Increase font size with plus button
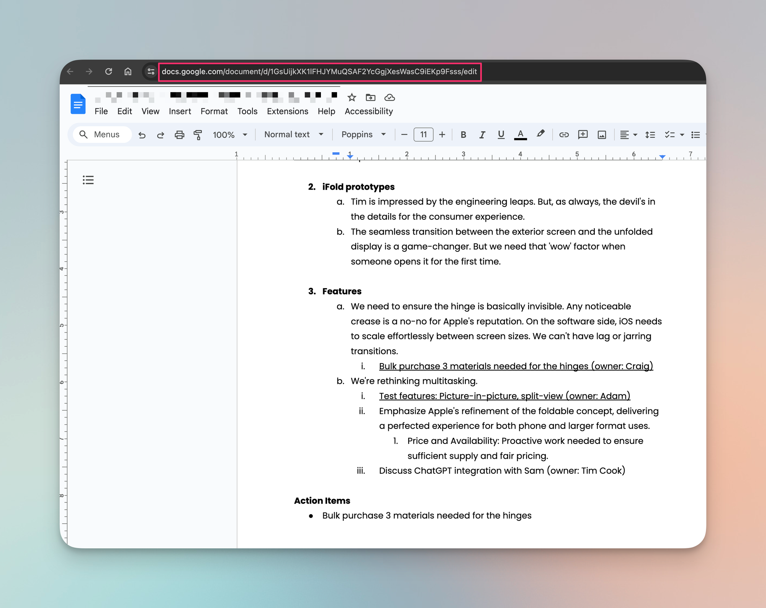The height and width of the screenshot is (608, 766). (x=442, y=135)
